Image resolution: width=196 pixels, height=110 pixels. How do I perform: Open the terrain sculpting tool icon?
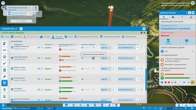186,105
